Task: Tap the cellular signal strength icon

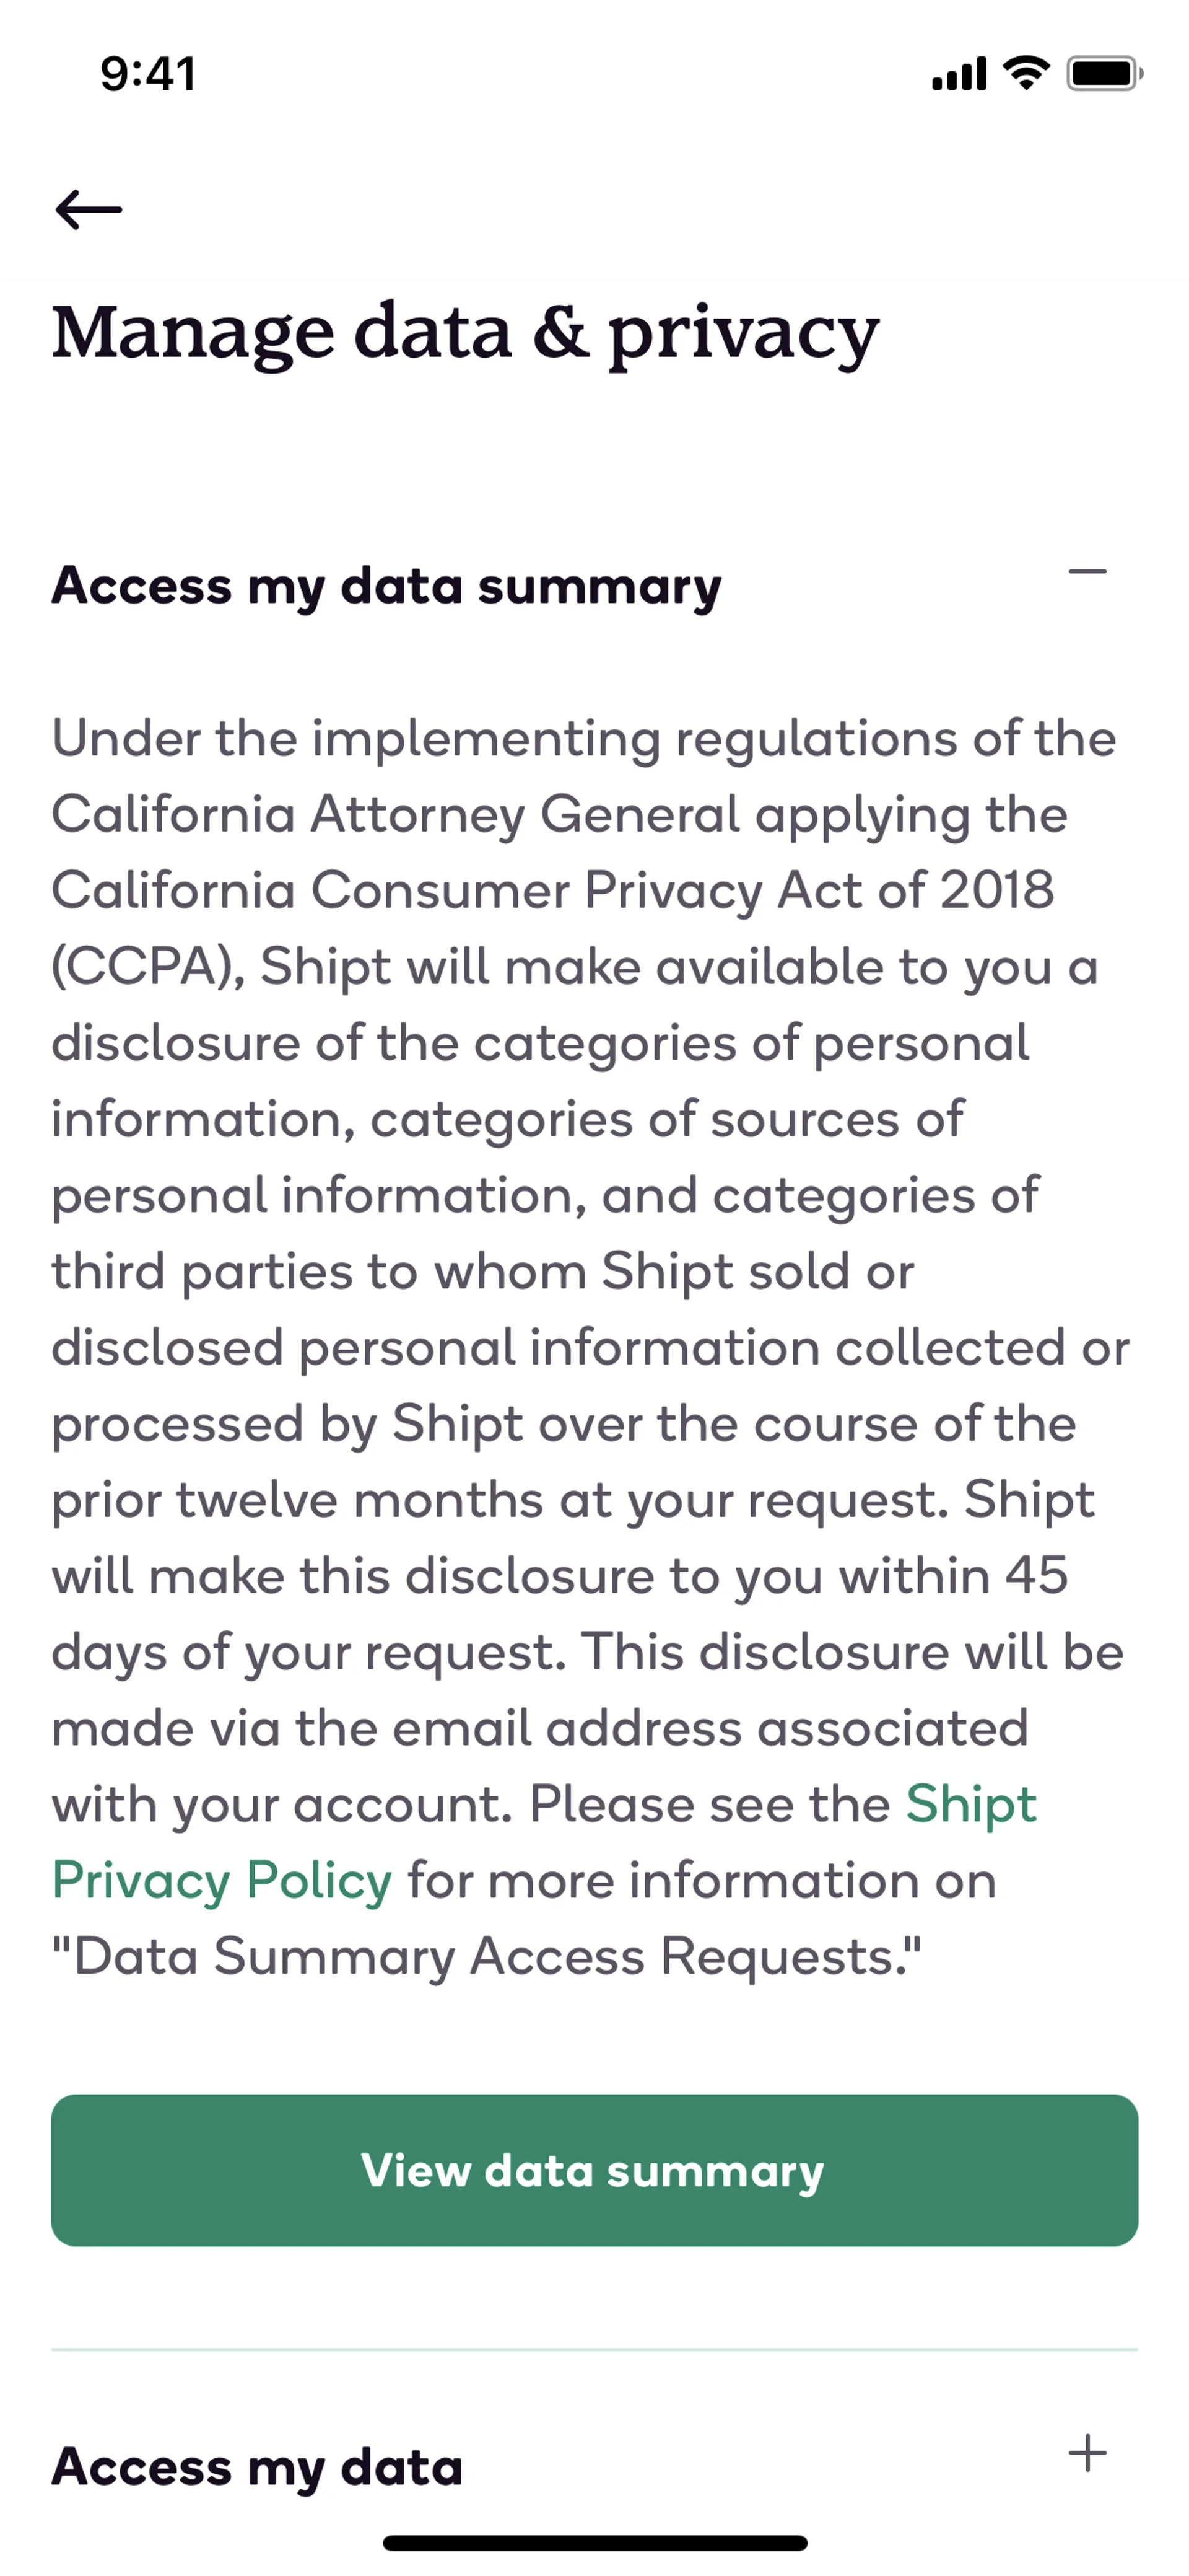Action: (958, 74)
